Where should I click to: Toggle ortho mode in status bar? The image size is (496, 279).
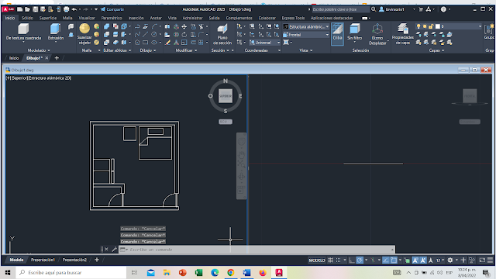[351, 260]
